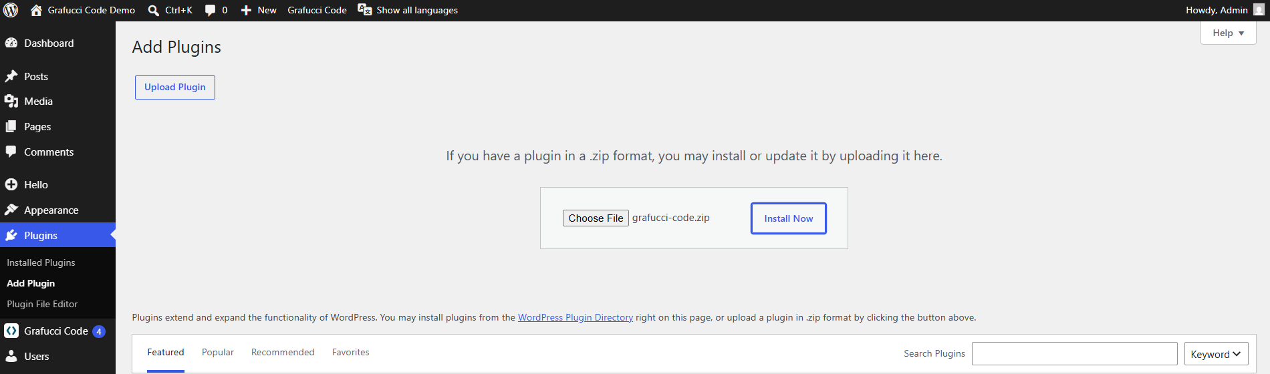Click the New admin bar item

[267, 10]
